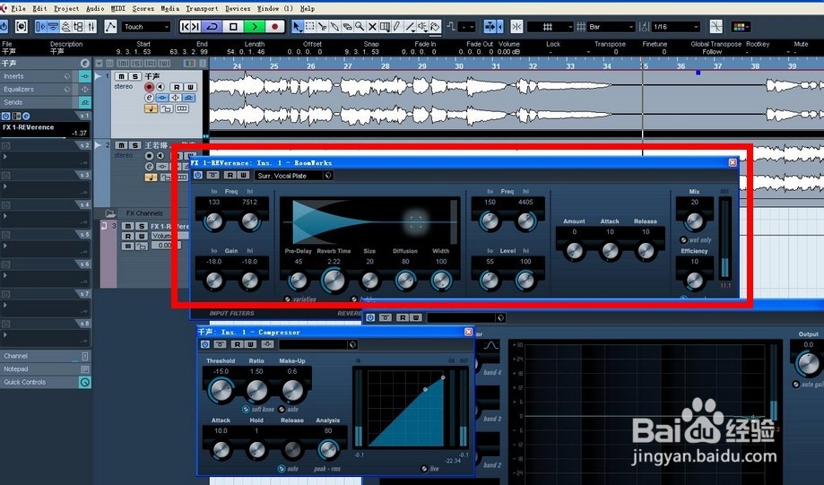This screenshot has height=485, width=824.
Task: Select the Split scissors tool
Action: 322,27
